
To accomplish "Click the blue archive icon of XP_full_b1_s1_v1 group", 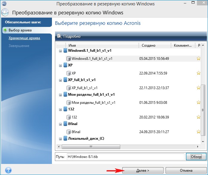I will (65, 80).
